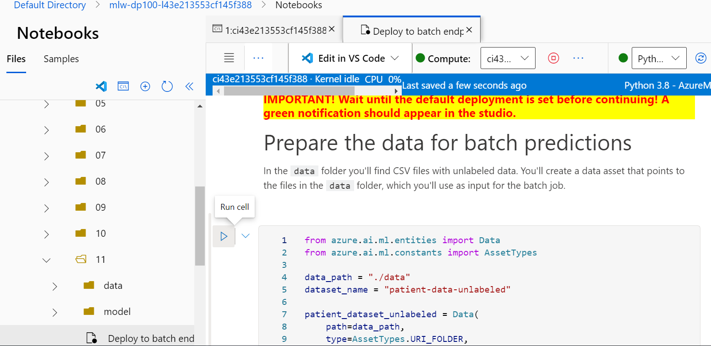The height and width of the screenshot is (346, 711).
Task: Open the notebook menu via the hamburger icon
Action: pyautogui.click(x=229, y=58)
